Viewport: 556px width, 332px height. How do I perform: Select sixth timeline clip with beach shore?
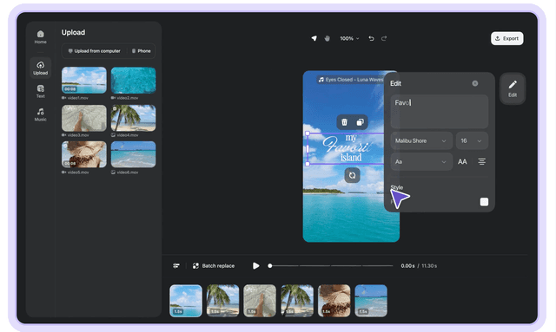(x=371, y=301)
